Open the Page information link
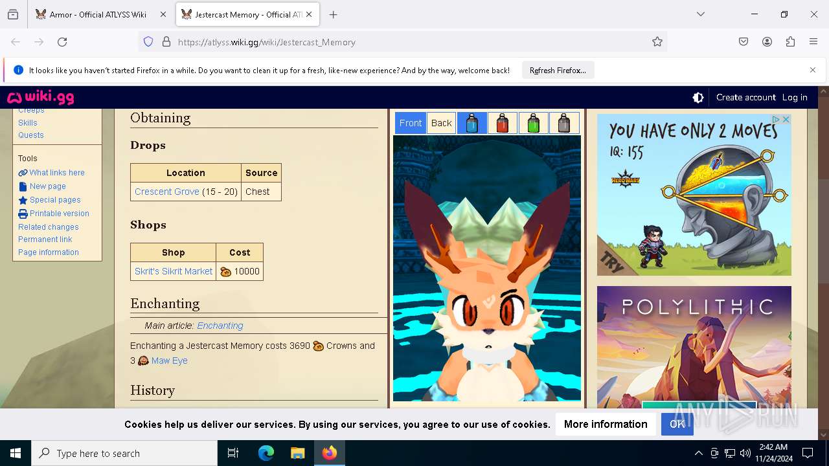Image resolution: width=829 pixels, height=466 pixels. coord(49,252)
